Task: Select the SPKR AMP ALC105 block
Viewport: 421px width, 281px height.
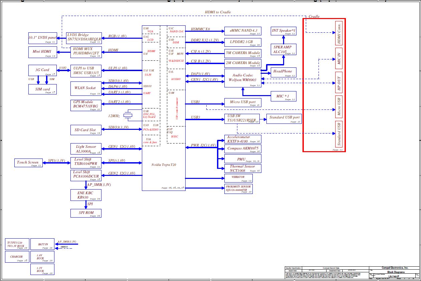Action: (x=283, y=49)
